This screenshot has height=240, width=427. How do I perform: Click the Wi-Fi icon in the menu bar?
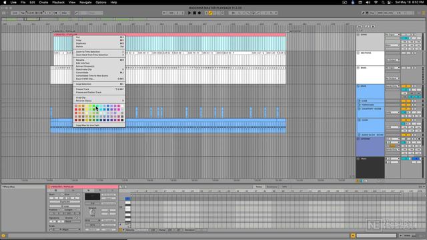coord(376,3)
